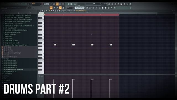Image resolution: width=177 pixels, height=100 pixels.
Task: Expand the DRILLPLANK PRESET KIT folder
Action: [10, 72]
